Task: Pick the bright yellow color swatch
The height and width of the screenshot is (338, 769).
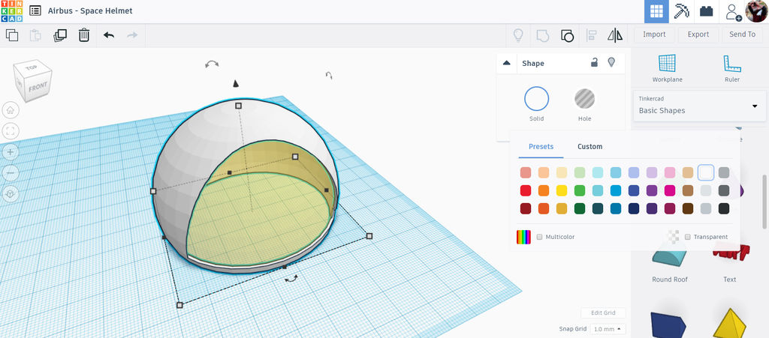Action: click(x=562, y=191)
